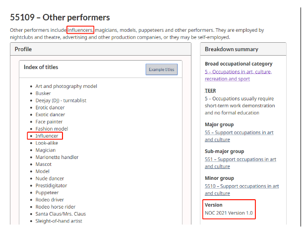Click the Santa Claus/Mrs. Claus entry

pyautogui.click(x=60, y=214)
